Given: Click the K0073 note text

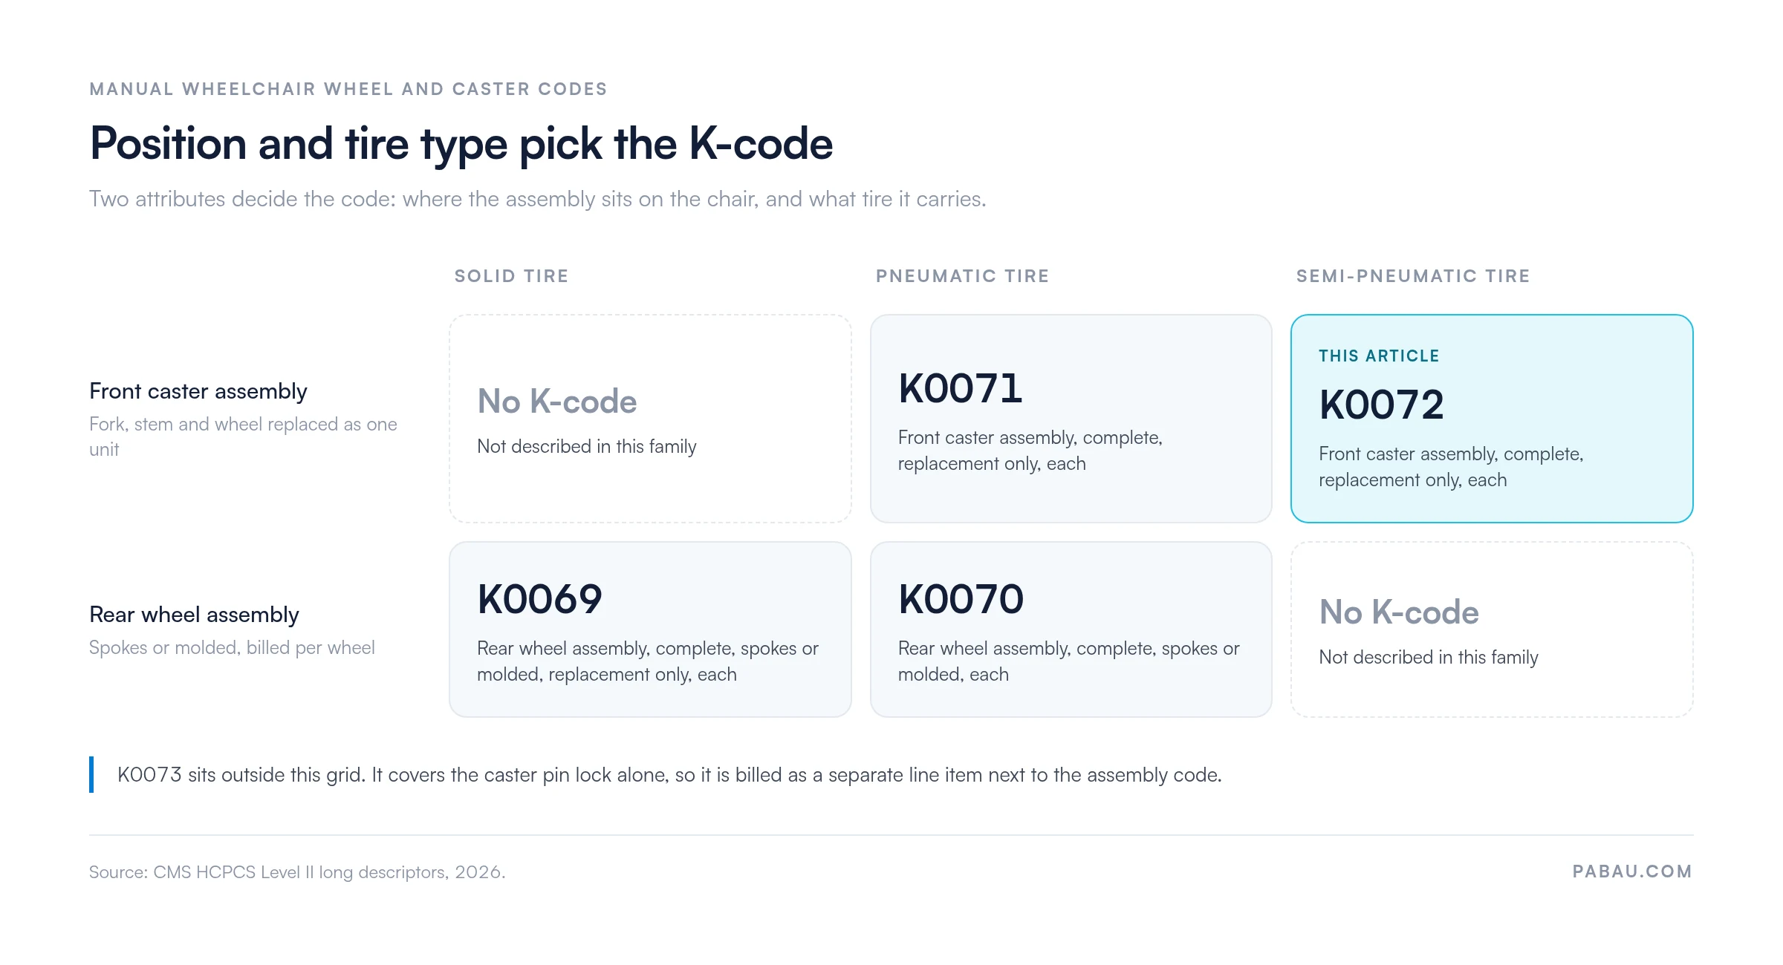Looking at the screenshot, I should (x=669, y=775).
